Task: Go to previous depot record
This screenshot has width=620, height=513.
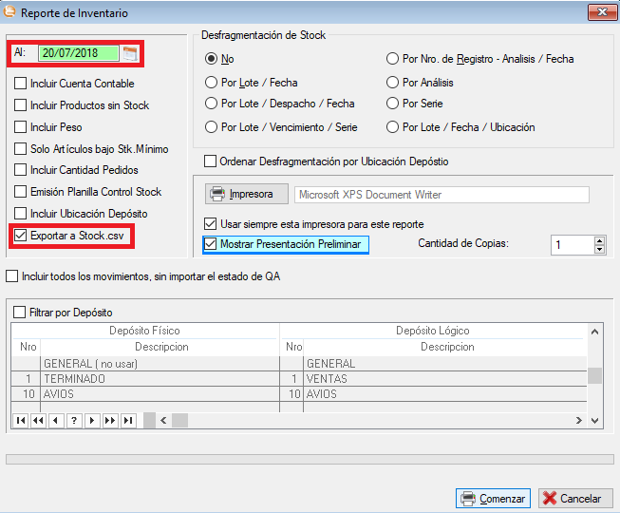Action: [56, 421]
